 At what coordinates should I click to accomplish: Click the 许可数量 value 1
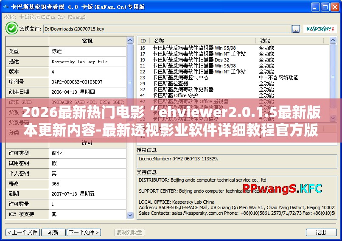[53, 204]
